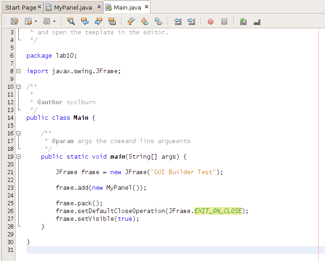Shift line right toolbar icon
Viewport: 325px width, 261px height.
point(191,21)
